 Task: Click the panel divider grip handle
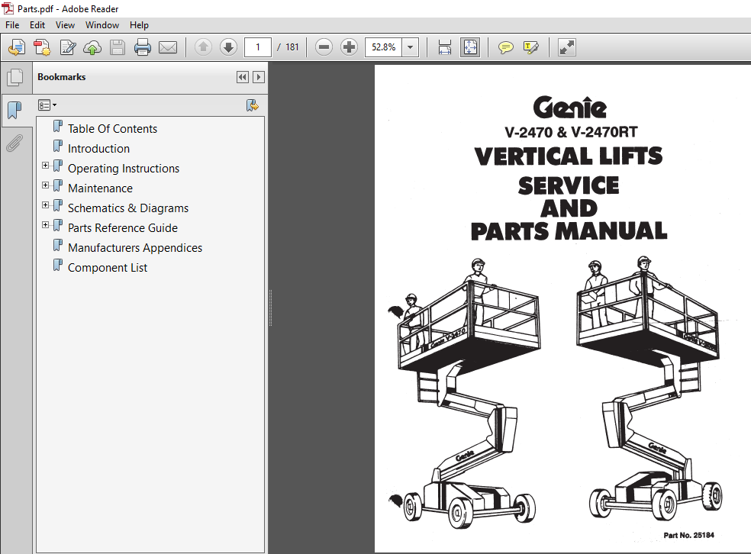click(271, 308)
